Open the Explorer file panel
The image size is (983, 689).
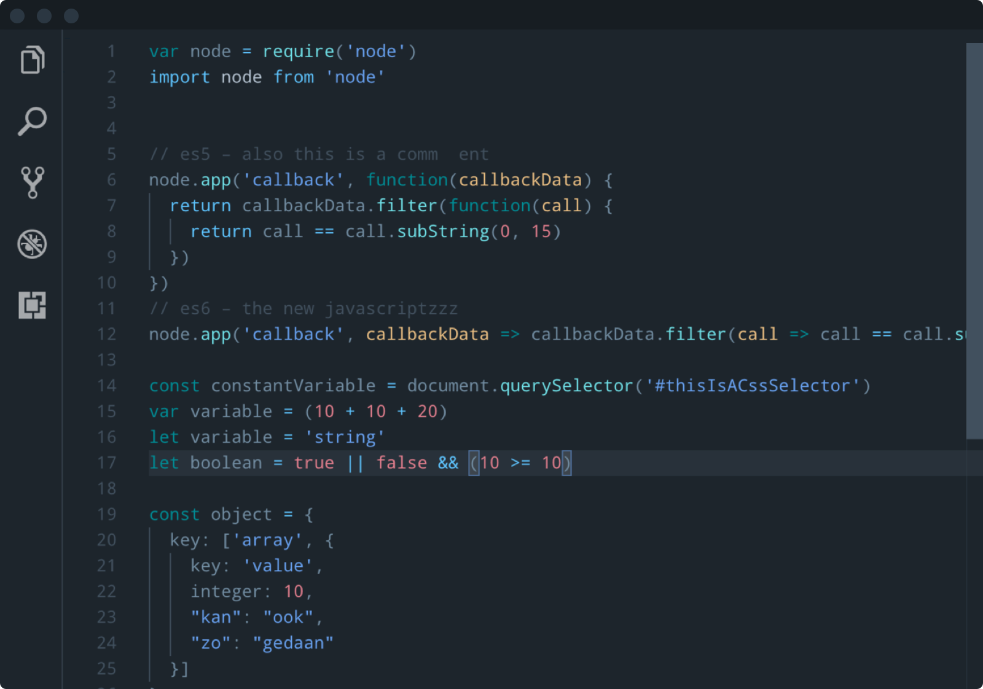pyautogui.click(x=33, y=59)
